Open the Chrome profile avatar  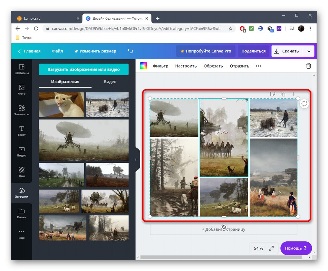pyautogui.click(x=301, y=28)
